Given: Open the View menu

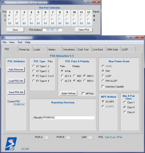Looking at the screenshot, I should tap(12, 42).
